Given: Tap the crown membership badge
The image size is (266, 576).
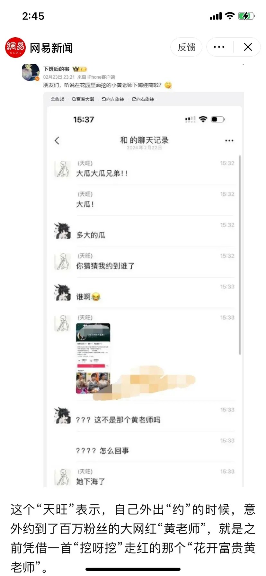Looking at the screenshot, I should tap(79, 69).
